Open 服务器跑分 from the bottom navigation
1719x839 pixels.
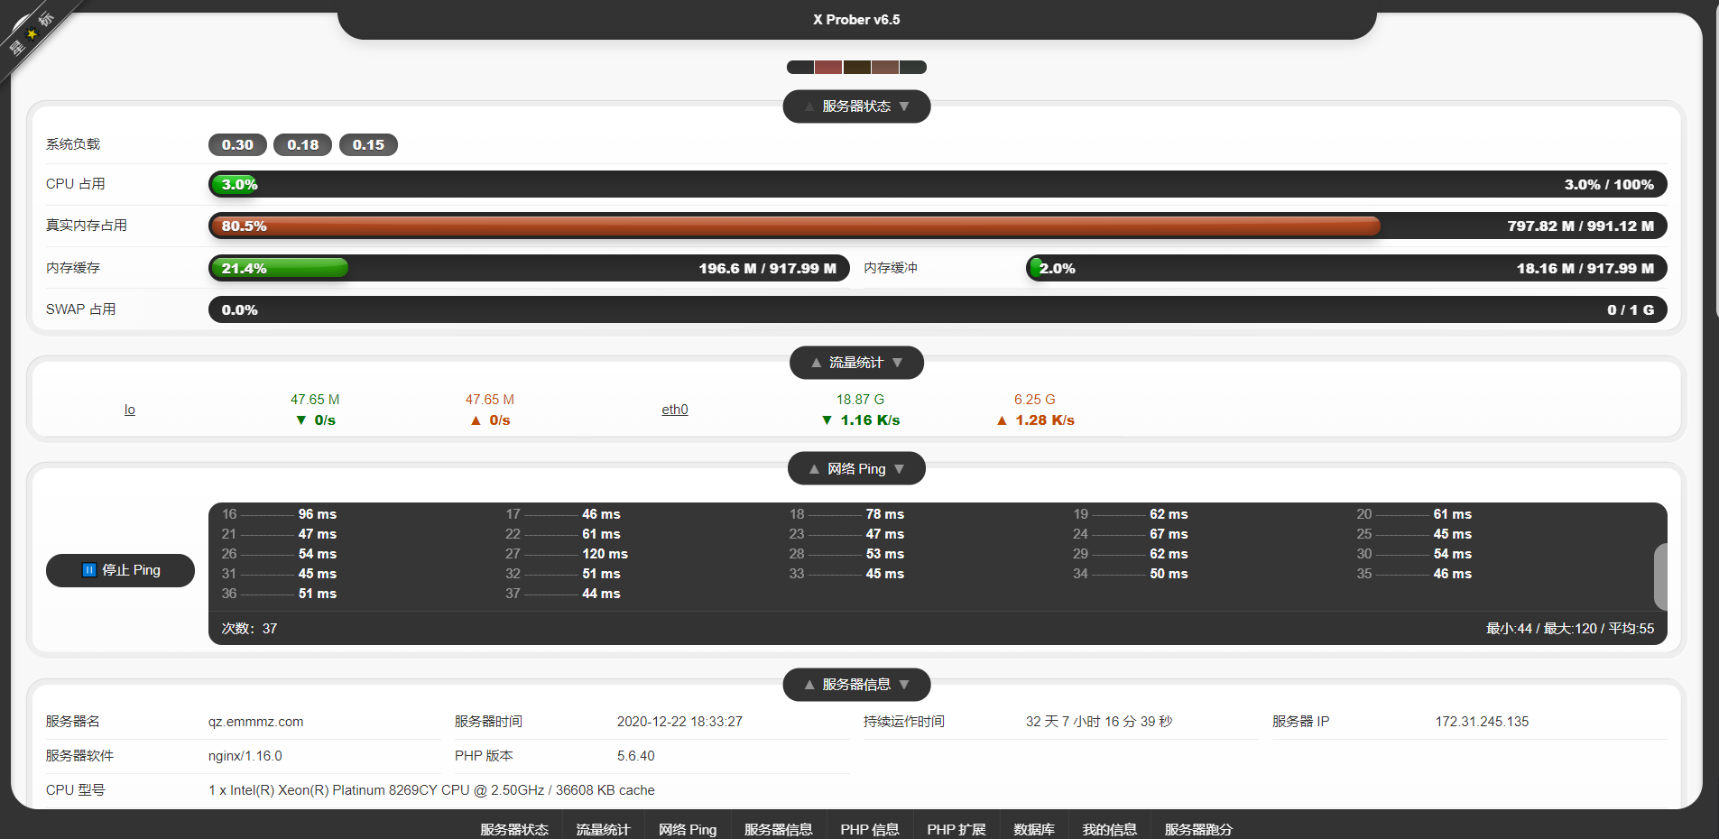pyautogui.click(x=1197, y=829)
